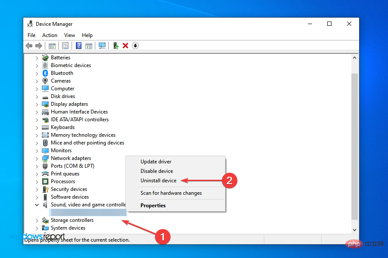The height and width of the screenshot is (258, 388).
Task: Select the Update device drivers toolbar icon
Action: pos(116,46)
